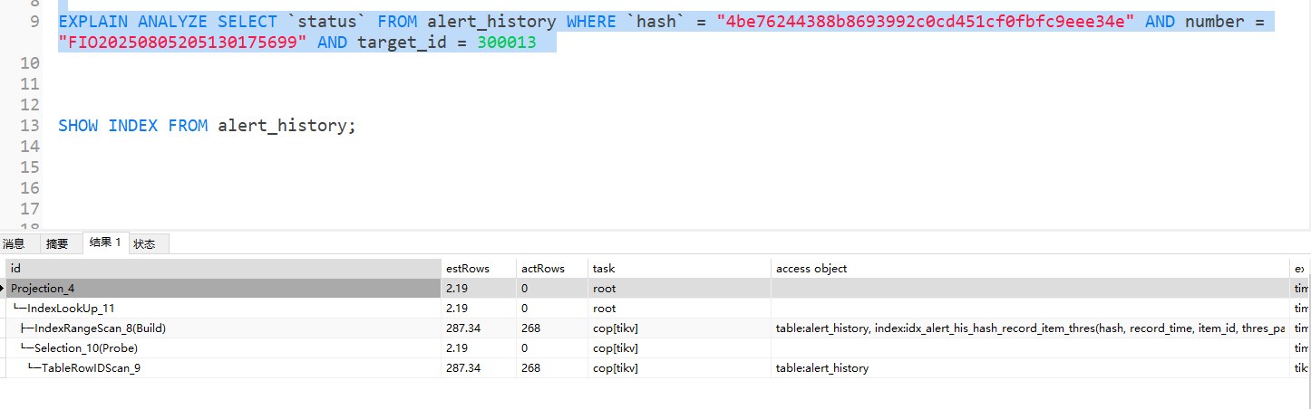The image size is (1311, 409).
Task: Open the 状态 tab
Action: tap(144, 243)
